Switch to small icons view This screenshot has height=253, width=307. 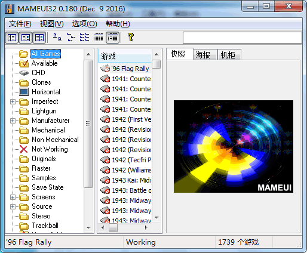coord(71,38)
